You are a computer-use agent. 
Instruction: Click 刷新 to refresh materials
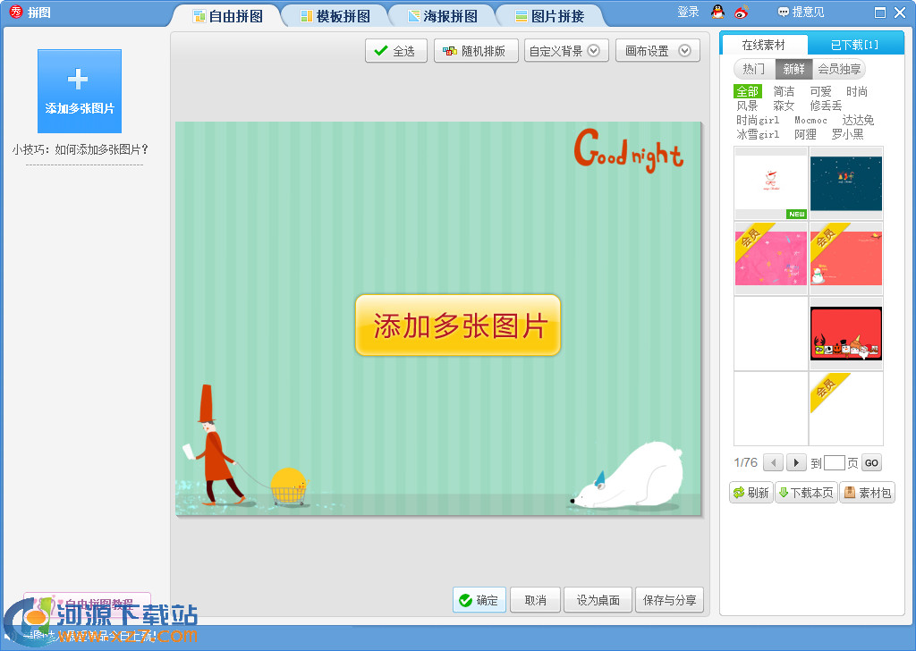pos(751,493)
